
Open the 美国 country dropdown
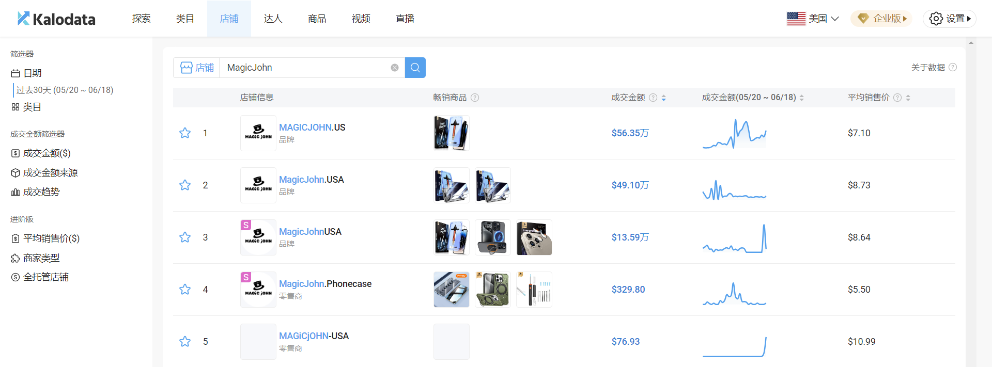(813, 19)
